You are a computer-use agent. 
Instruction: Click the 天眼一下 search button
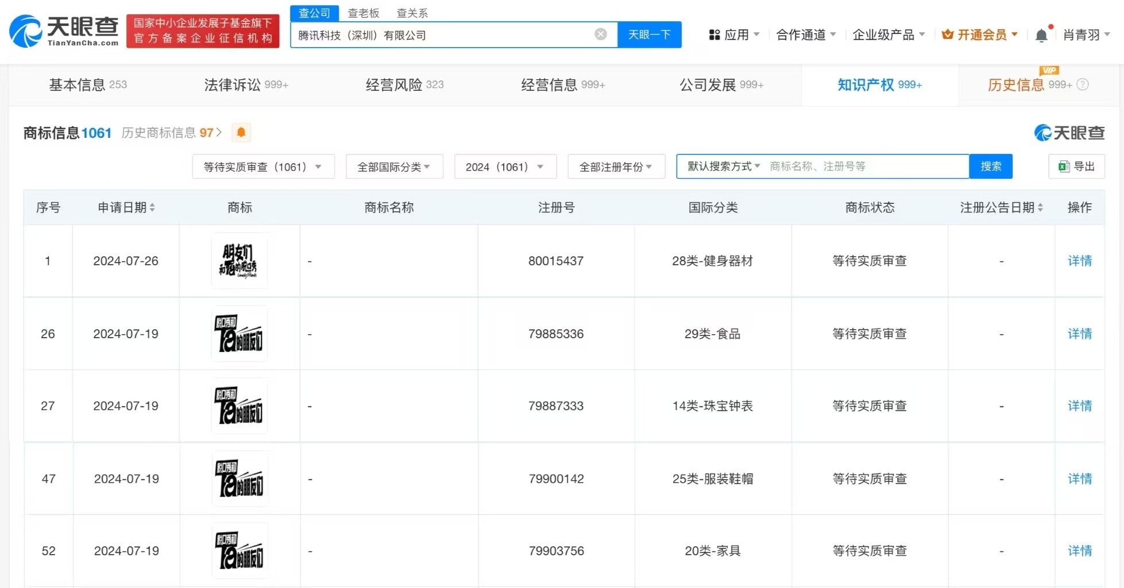point(649,34)
